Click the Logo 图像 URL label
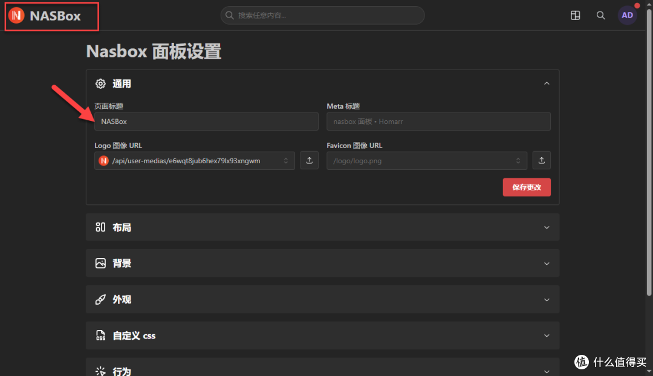The width and height of the screenshot is (653, 376). (x=119, y=145)
